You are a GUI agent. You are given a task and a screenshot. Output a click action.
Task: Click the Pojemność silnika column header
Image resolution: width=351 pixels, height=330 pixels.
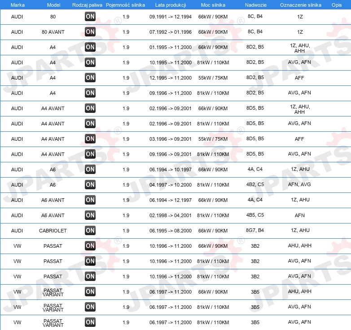[125, 5]
